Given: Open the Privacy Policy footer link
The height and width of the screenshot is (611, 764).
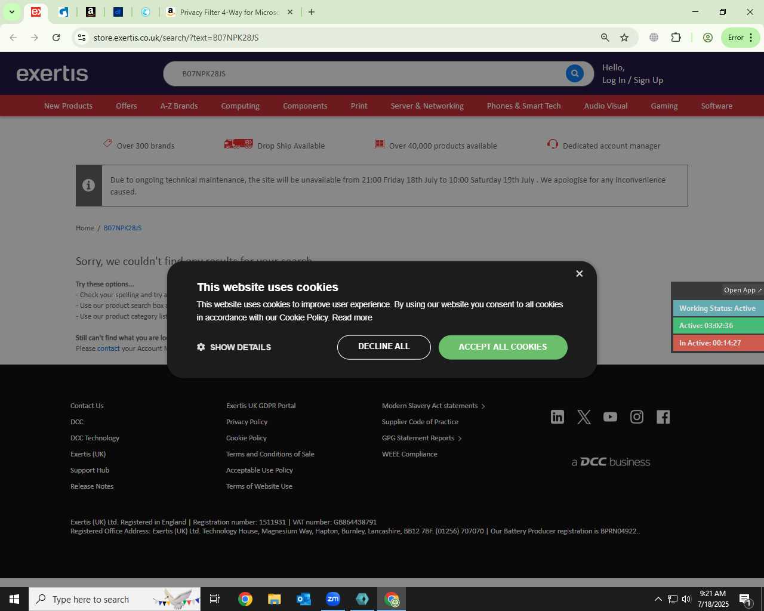Looking at the screenshot, I should pos(247,422).
